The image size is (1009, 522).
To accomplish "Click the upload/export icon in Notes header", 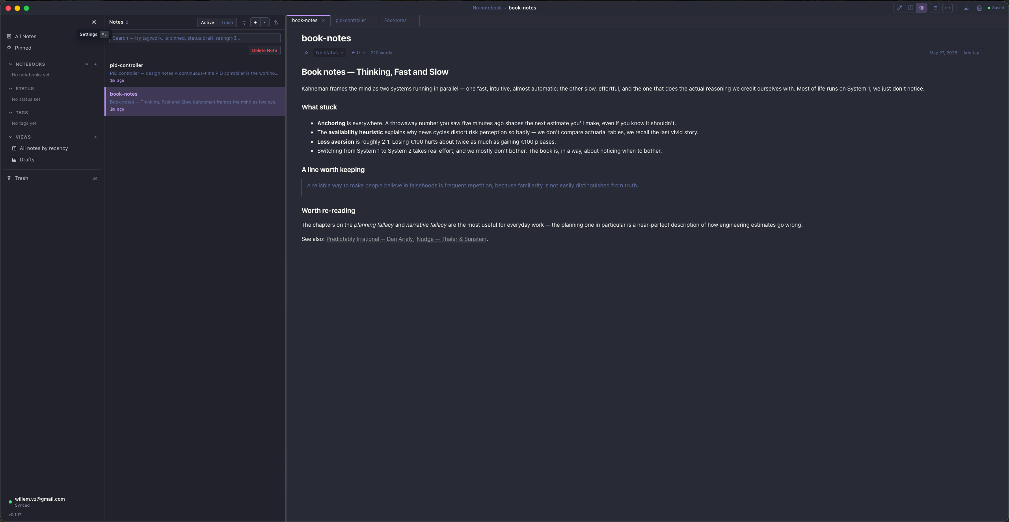I will tap(276, 23).
